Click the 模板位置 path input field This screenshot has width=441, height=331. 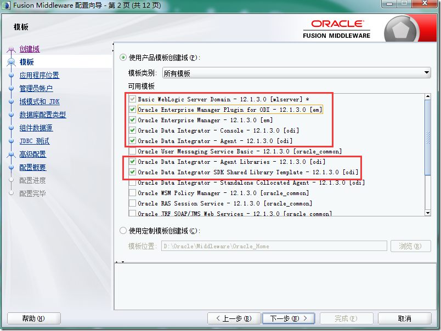click(274, 246)
